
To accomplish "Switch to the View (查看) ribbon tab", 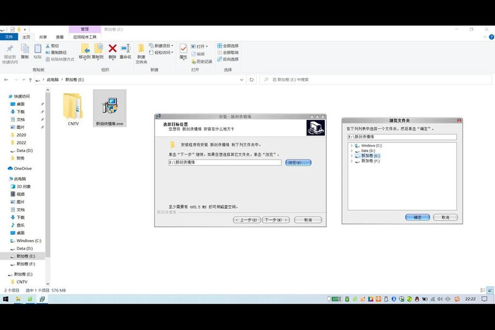I will pos(59,37).
